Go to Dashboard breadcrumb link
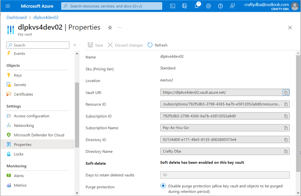The width and height of the screenshot is (301, 196). pos(16,17)
